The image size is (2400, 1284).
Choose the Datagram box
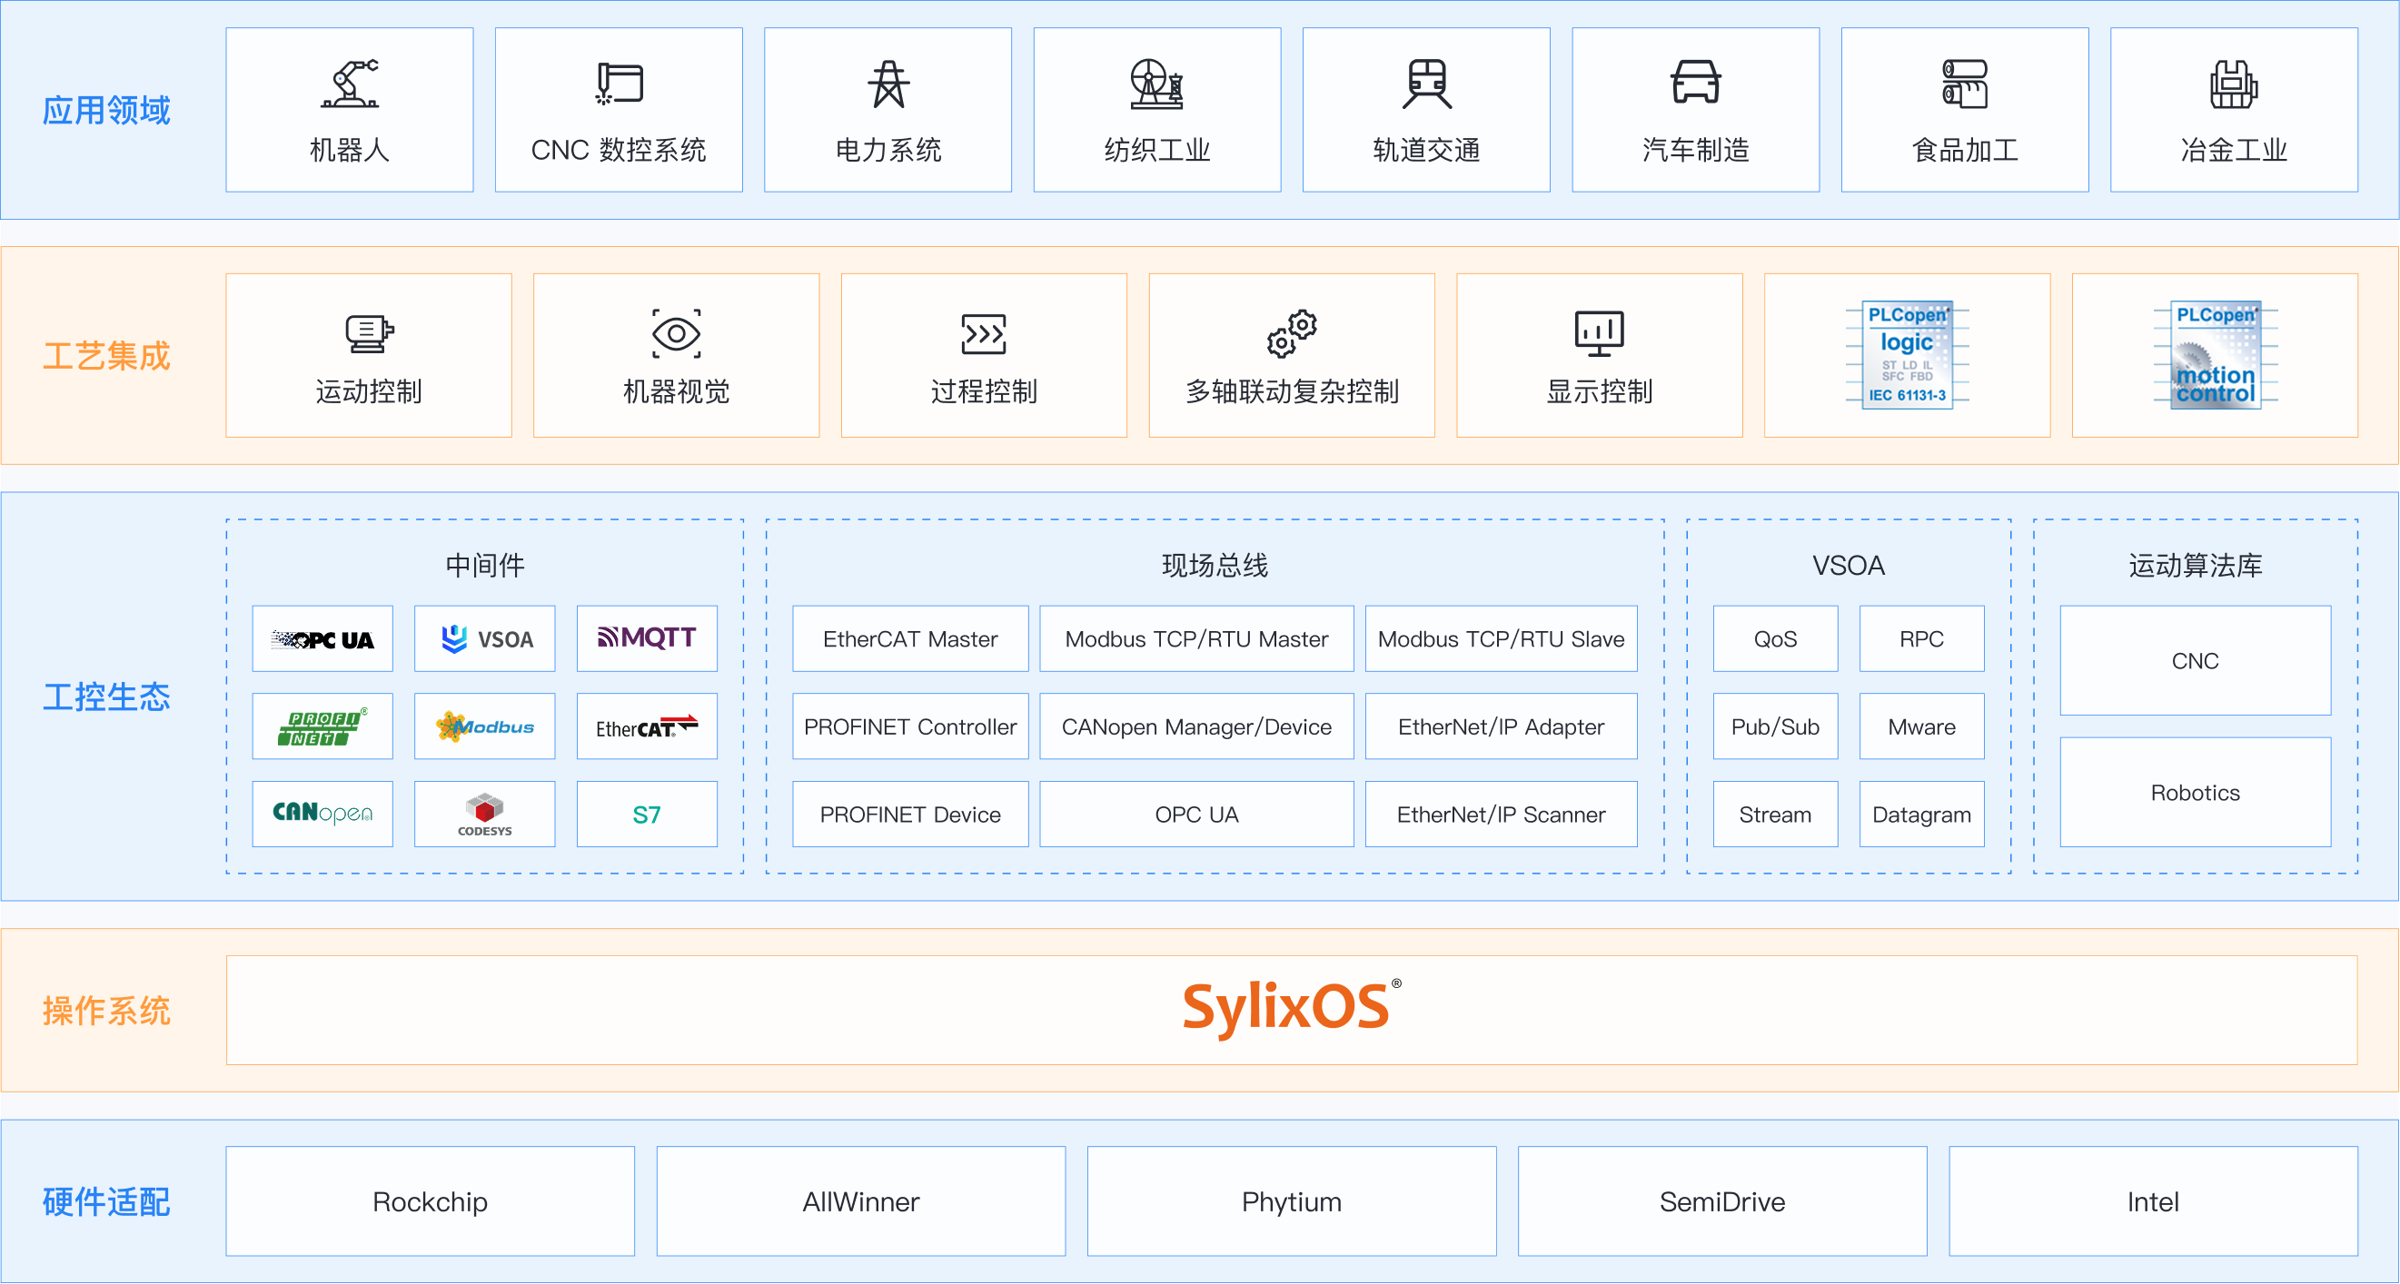click(x=1921, y=814)
